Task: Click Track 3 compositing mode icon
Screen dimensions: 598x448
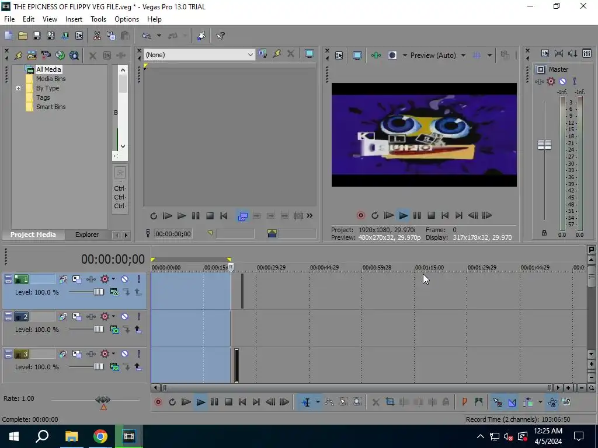Action: [114, 367]
